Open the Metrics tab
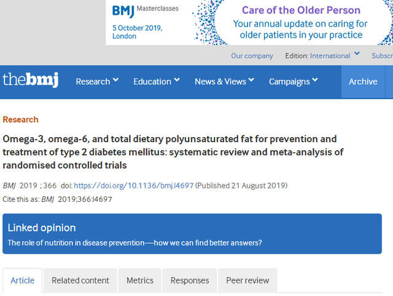Viewport: 393px width, 296px height. point(140,281)
